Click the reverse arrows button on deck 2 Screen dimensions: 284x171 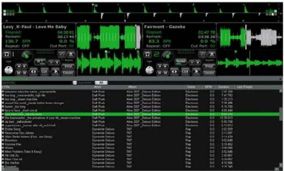175,71
